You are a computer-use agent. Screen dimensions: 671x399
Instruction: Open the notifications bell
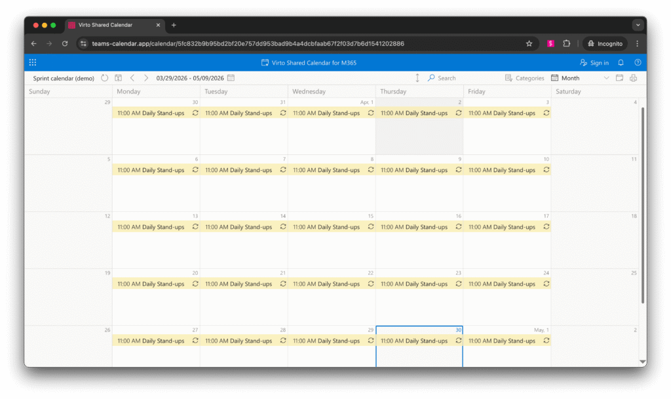(x=621, y=62)
